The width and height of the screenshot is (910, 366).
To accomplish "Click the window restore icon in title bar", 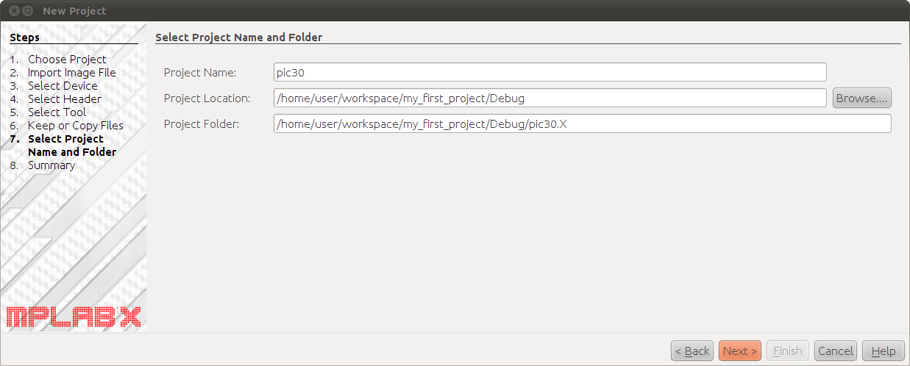I will point(27,11).
